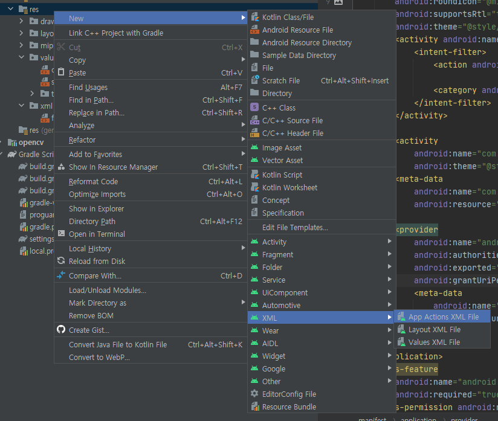Click the Paste clipboard icon

61,72
